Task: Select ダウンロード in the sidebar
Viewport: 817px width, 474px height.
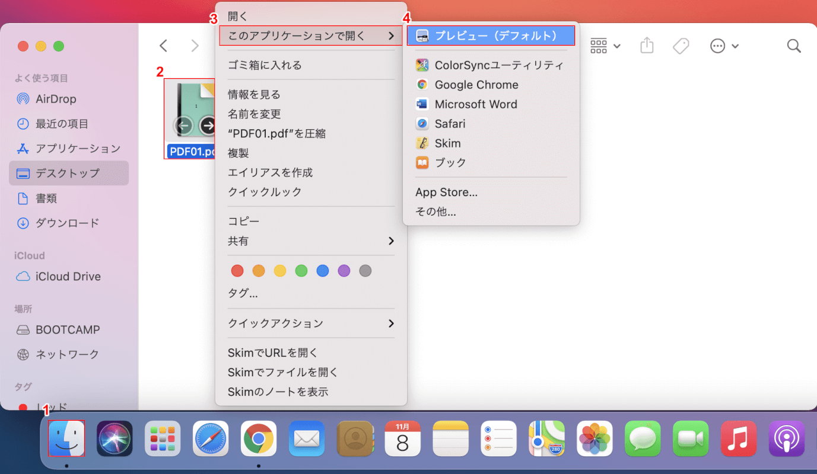Action: pyautogui.click(x=69, y=223)
